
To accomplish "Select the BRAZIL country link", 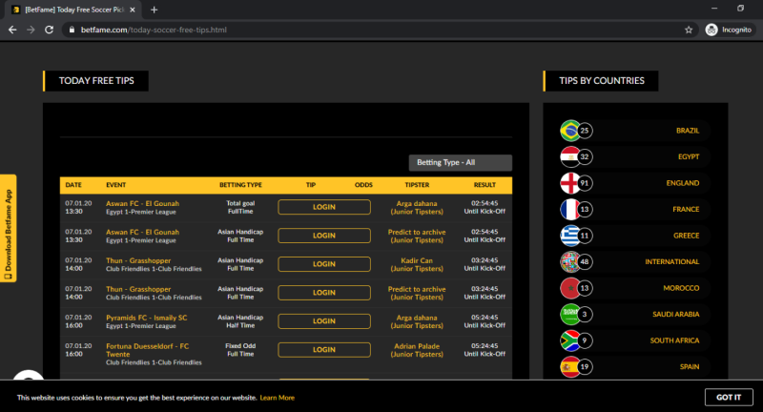I will (688, 131).
